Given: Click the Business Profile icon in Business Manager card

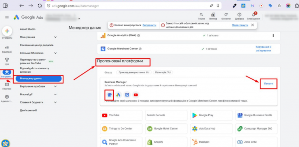Looking at the screenshot, I should (x=109, y=94).
